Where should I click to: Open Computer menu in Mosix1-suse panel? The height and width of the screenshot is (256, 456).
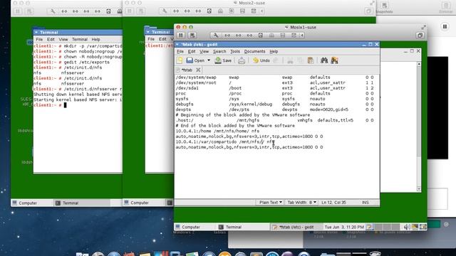188,227
